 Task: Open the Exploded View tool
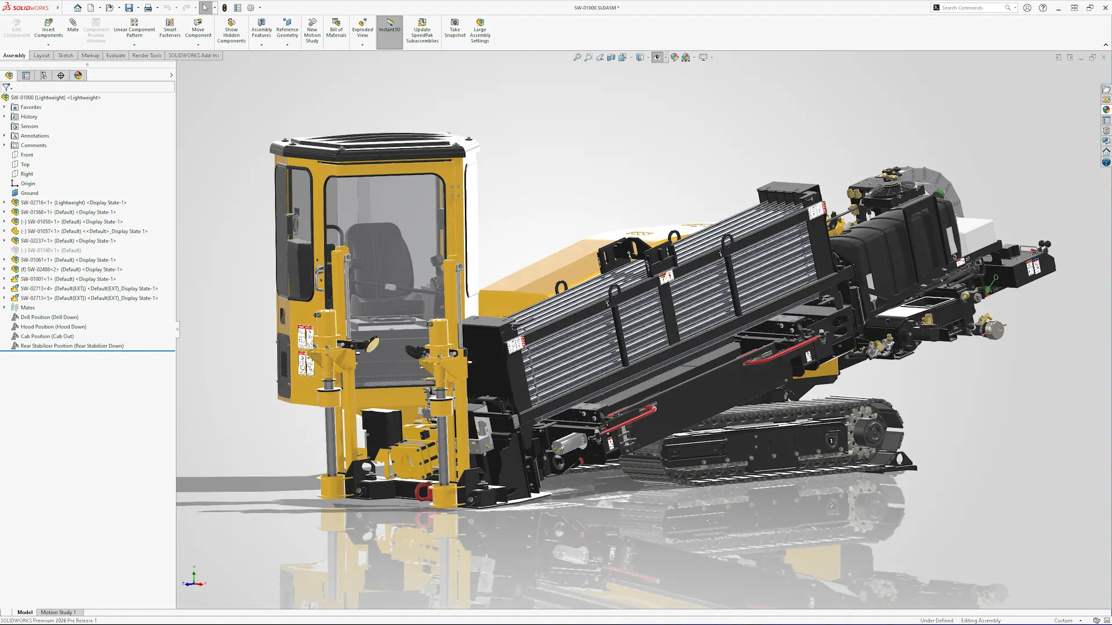click(362, 28)
